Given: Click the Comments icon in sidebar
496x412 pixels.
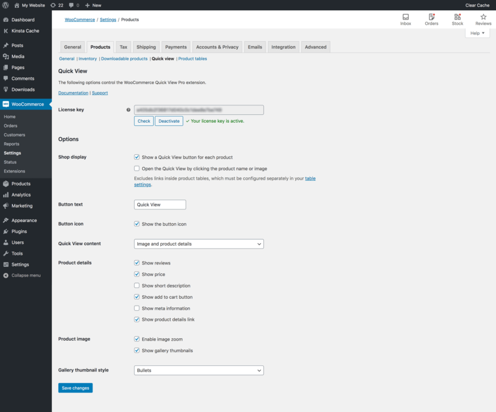Looking at the screenshot, I should (x=5, y=79).
